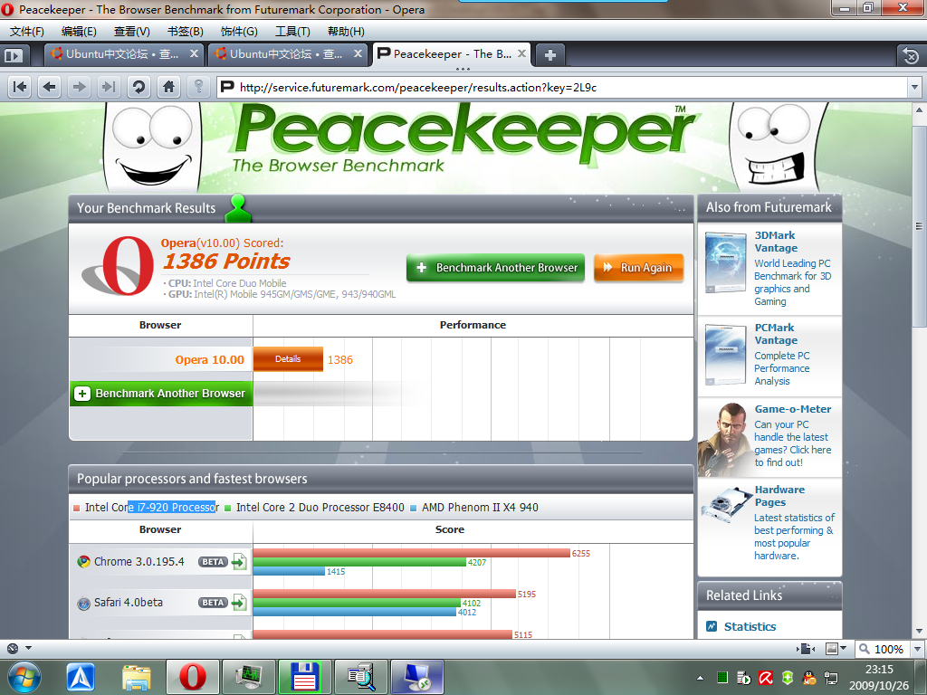Click the Opera taskbar button
Viewport: 927px width, 695px height.
[192, 677]
